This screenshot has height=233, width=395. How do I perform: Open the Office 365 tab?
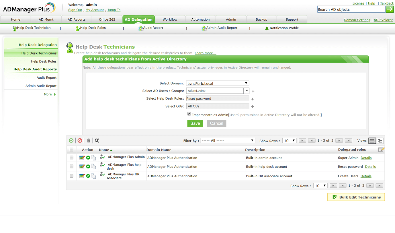(x=107, y=19)
